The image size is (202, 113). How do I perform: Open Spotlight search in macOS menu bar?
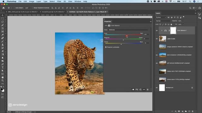click(x=190, y=1)
